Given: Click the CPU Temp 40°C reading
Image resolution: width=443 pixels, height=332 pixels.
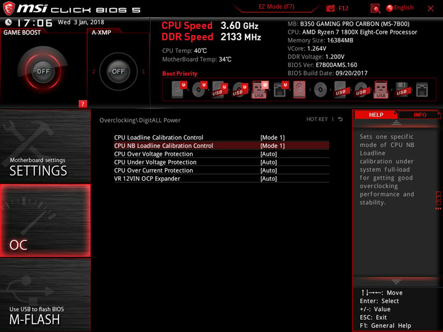Looking at the screenshot, I should click(x=185, y=51).
